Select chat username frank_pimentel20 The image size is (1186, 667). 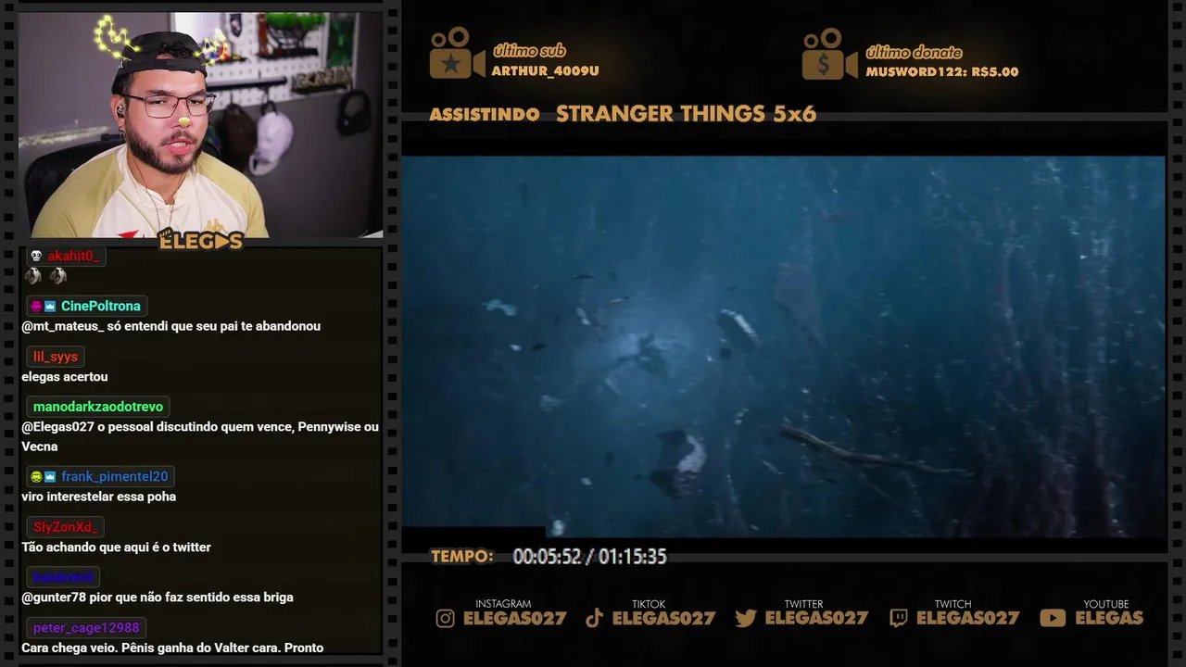[x=115, y=477]
